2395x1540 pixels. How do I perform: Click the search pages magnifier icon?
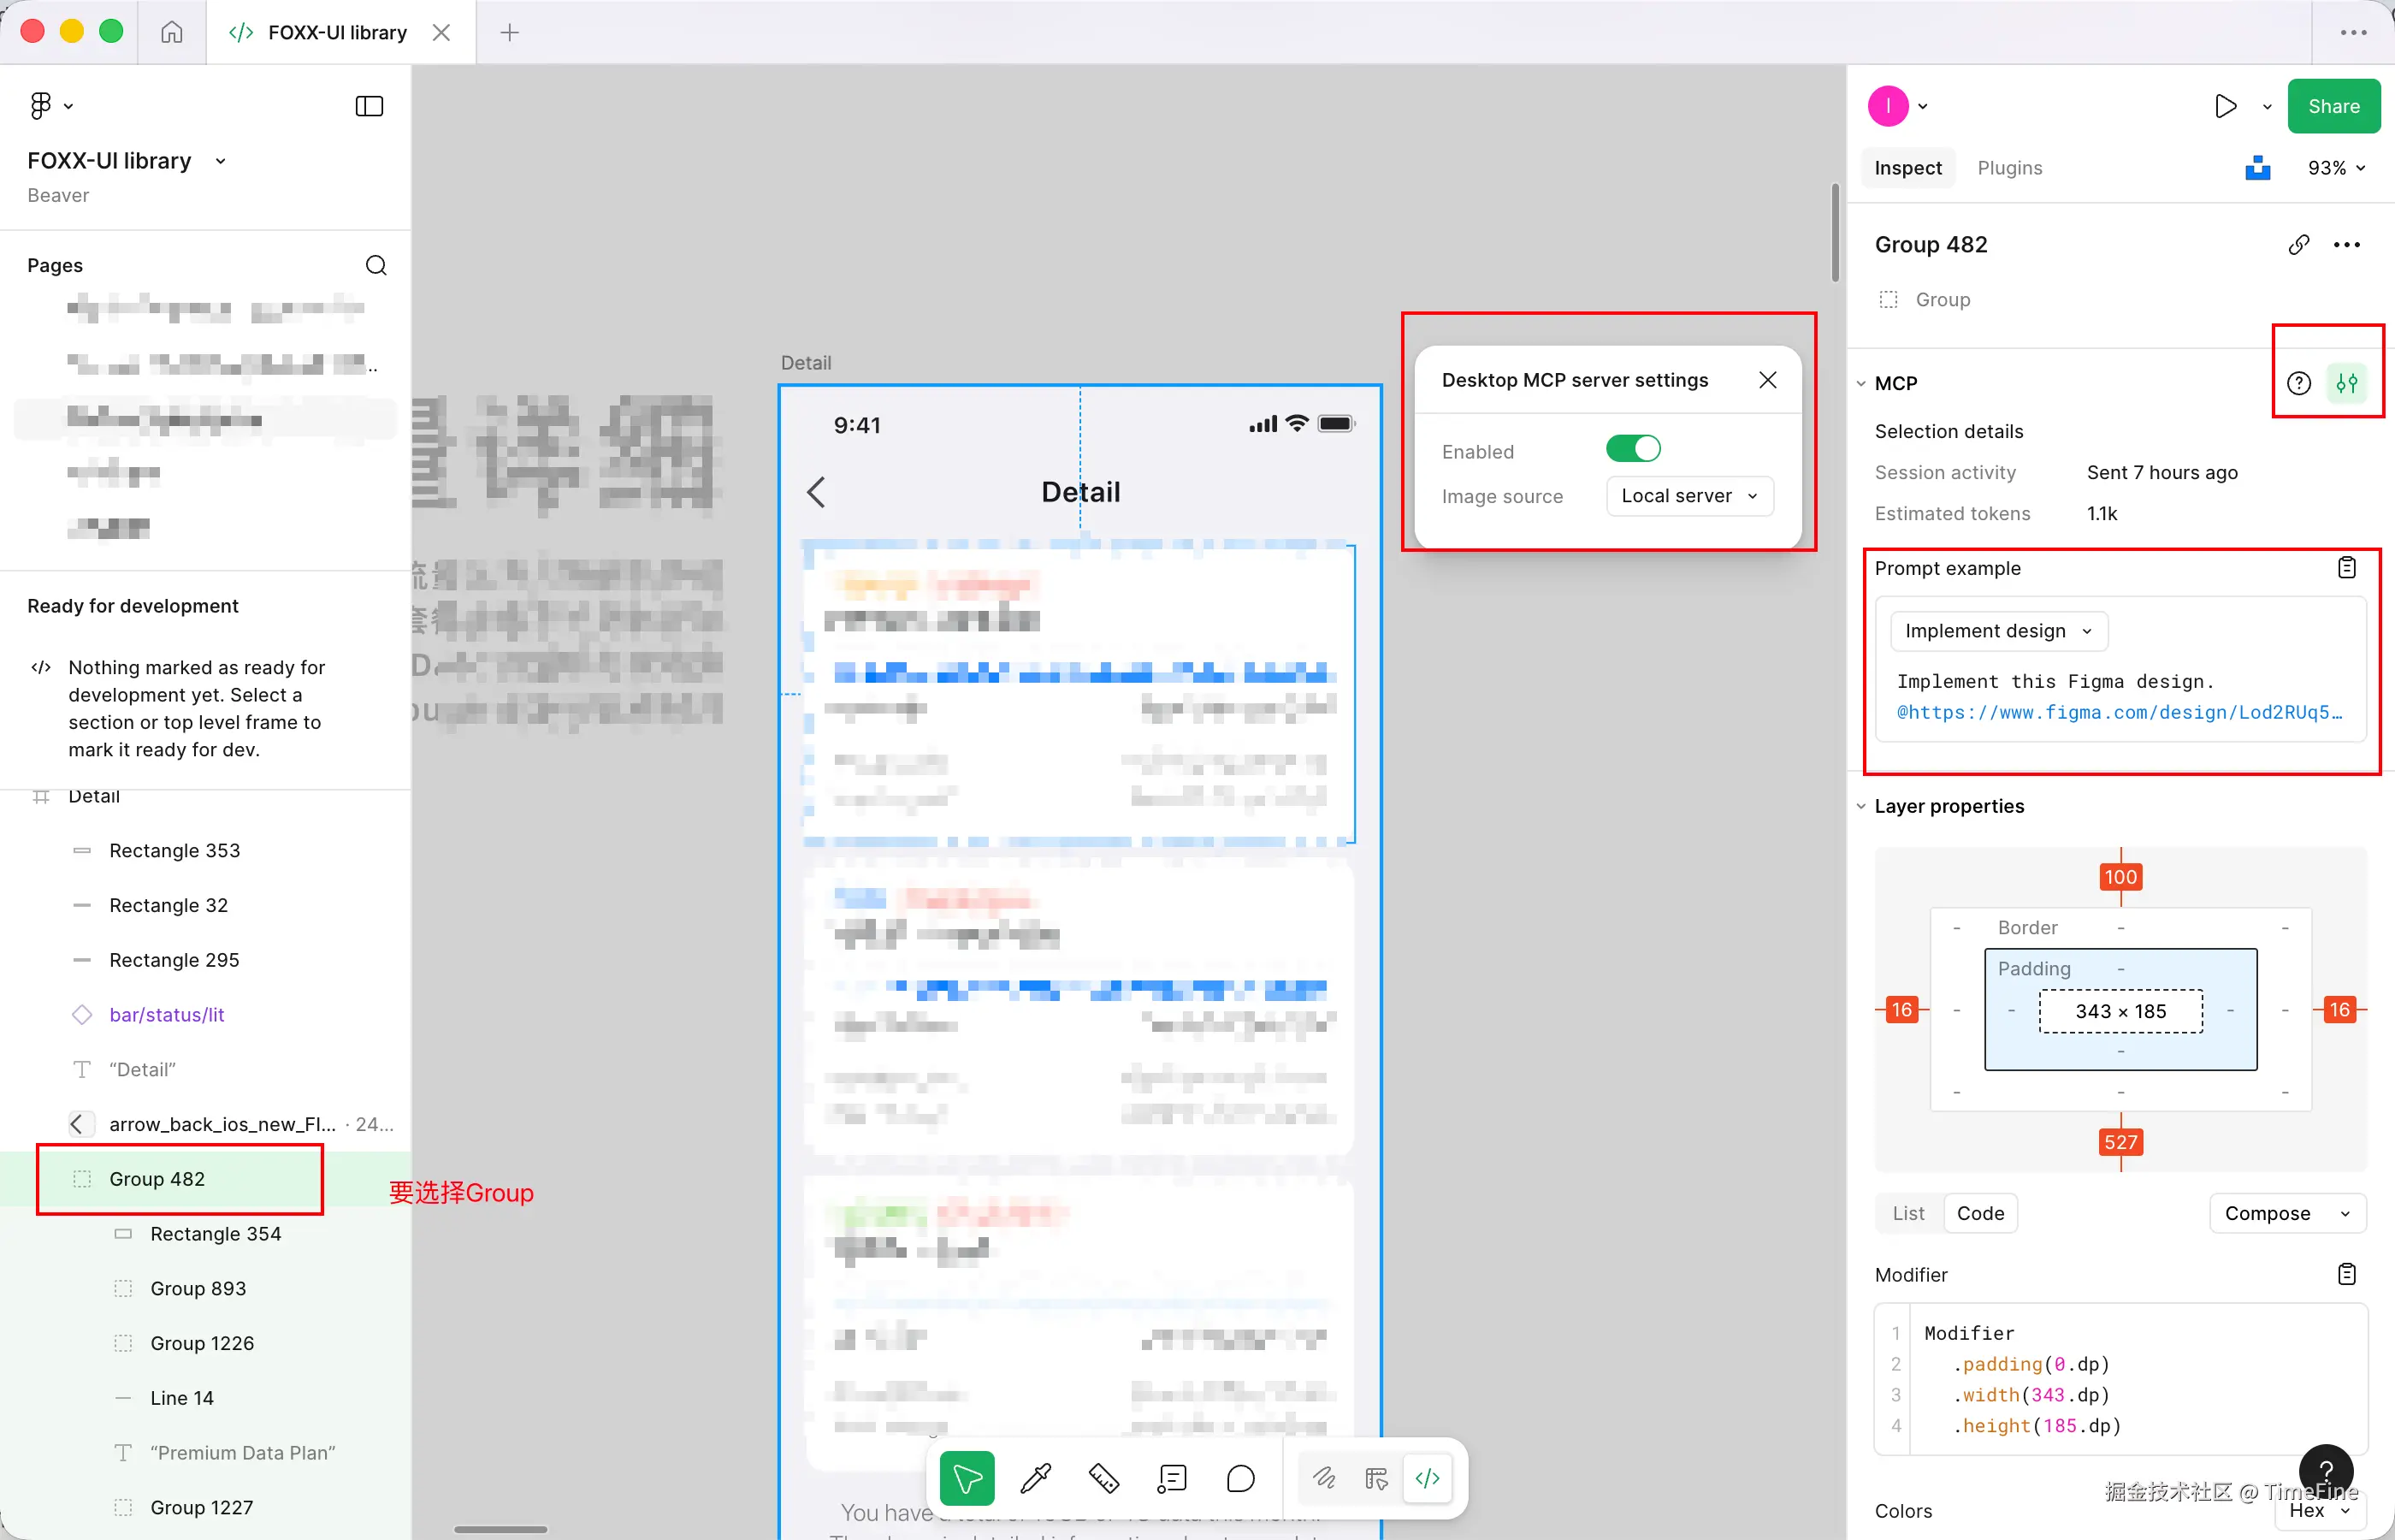coord(376,265)
